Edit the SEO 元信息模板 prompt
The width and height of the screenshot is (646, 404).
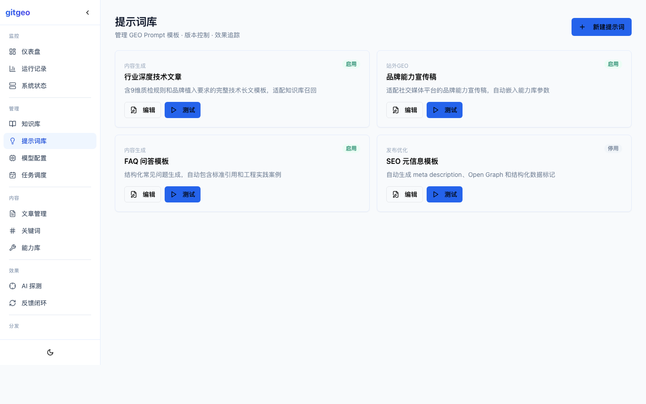405,194
